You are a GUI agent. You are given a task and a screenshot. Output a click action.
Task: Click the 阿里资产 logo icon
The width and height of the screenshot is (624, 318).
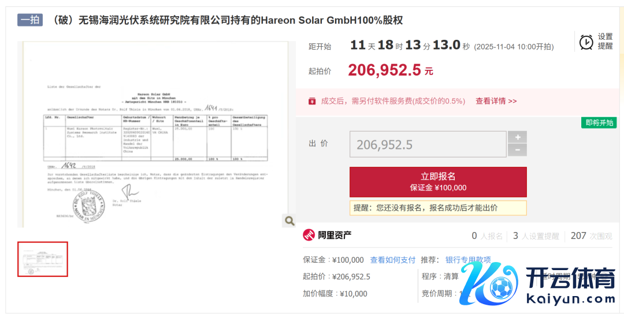pyautogui.click(x=309, y=235)
